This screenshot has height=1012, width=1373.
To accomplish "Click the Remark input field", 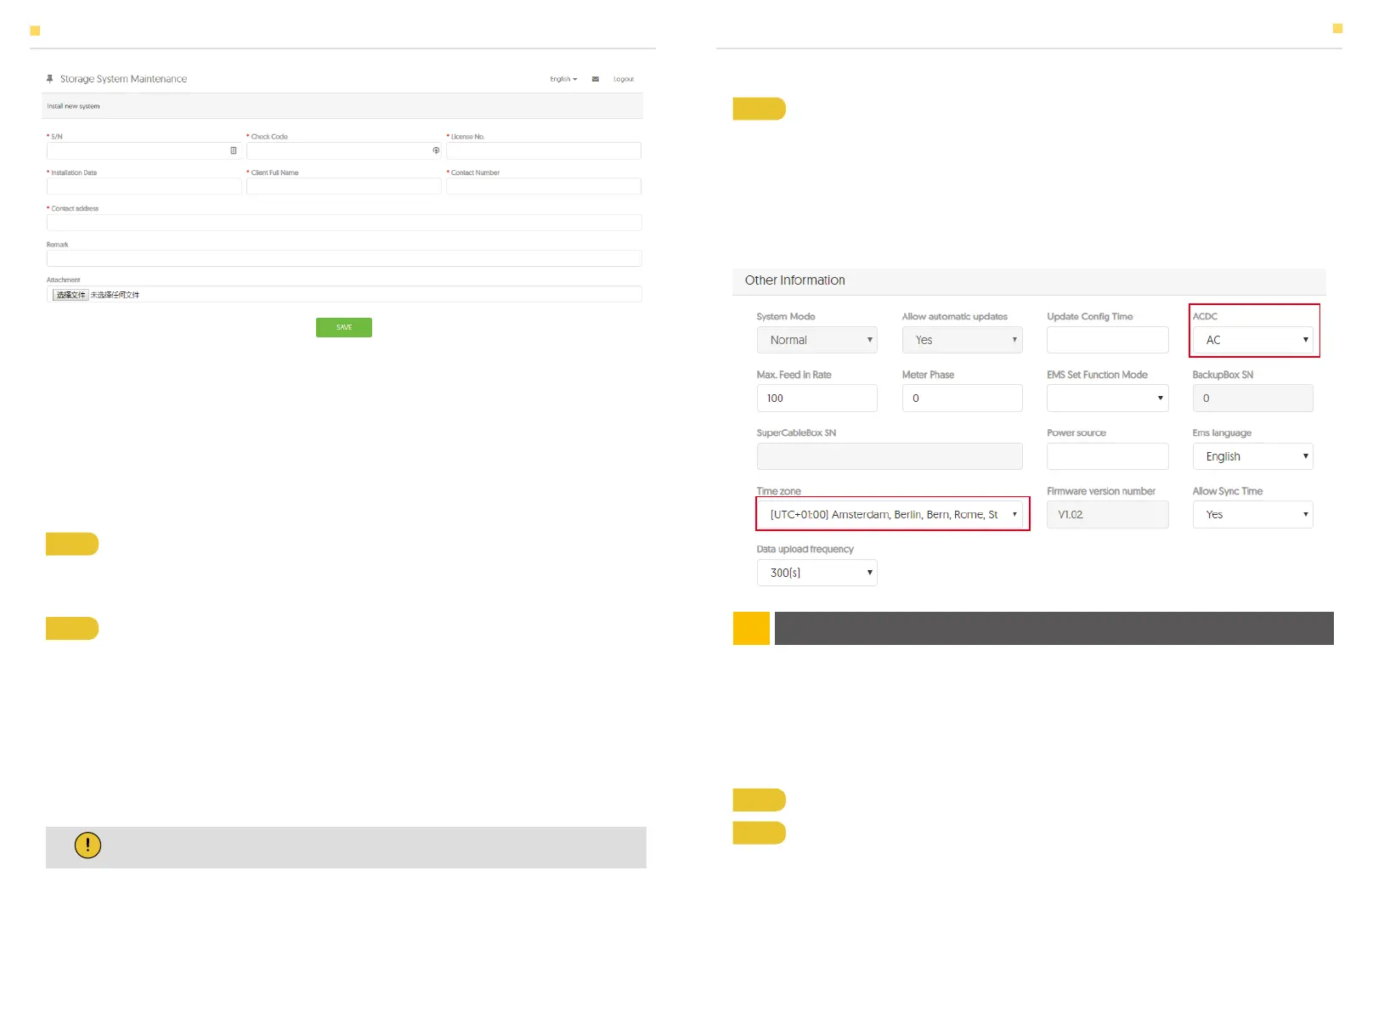I will (x=344, y=258).
